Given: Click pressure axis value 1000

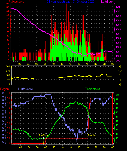Looking at the screenshot, I should [118, 56].
